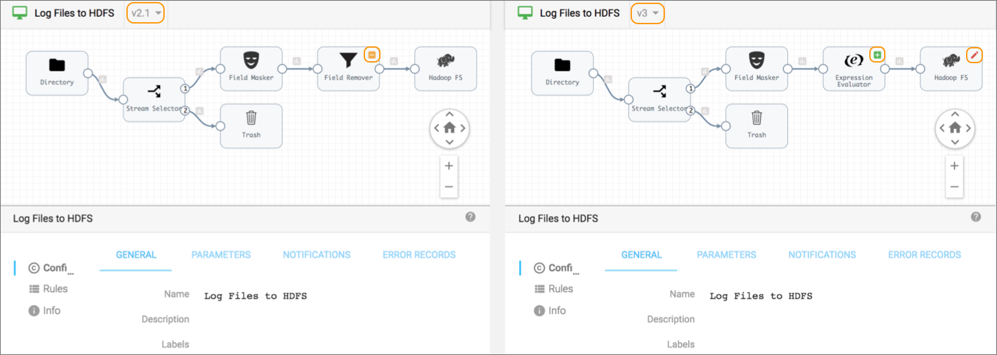Click the orange removed-stage badge on Field Remover
Screen dimensions: 997x355
[x=372, y=54]
